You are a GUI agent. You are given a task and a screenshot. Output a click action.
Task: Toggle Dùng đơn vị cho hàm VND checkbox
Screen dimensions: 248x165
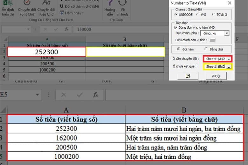pyautogui.click(x=176, y=28)
